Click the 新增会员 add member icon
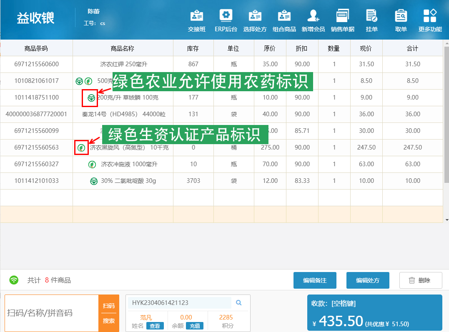The height and width of the screenshot is (332, 449). 313,21
